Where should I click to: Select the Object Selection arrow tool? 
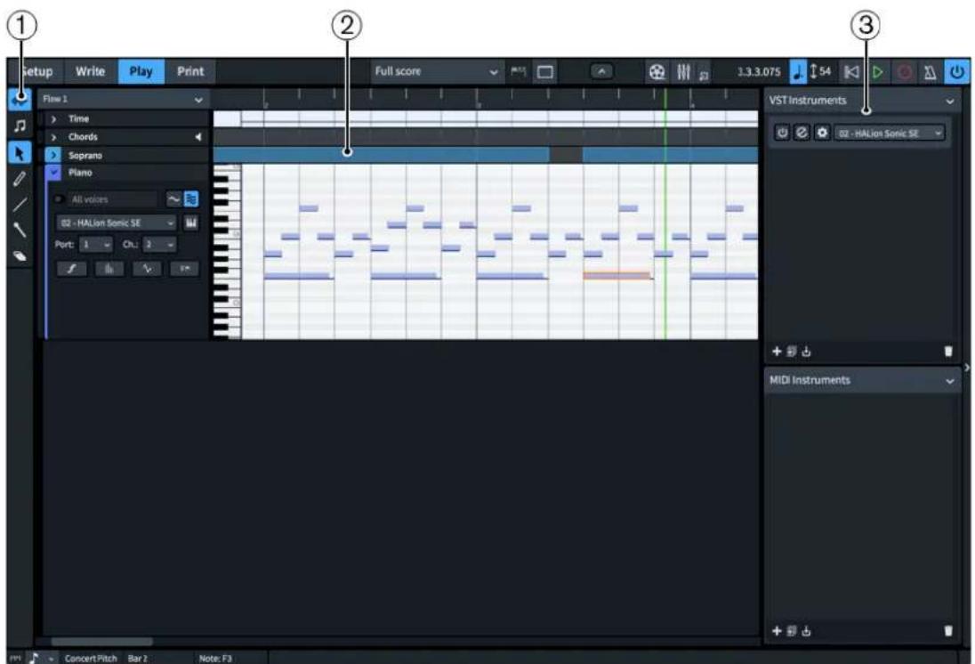tap(20, 153)
